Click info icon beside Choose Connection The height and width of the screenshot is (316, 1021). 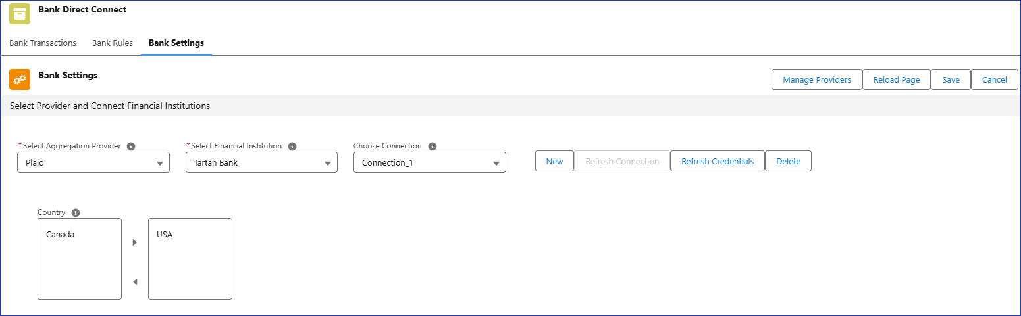pos(432,147)
